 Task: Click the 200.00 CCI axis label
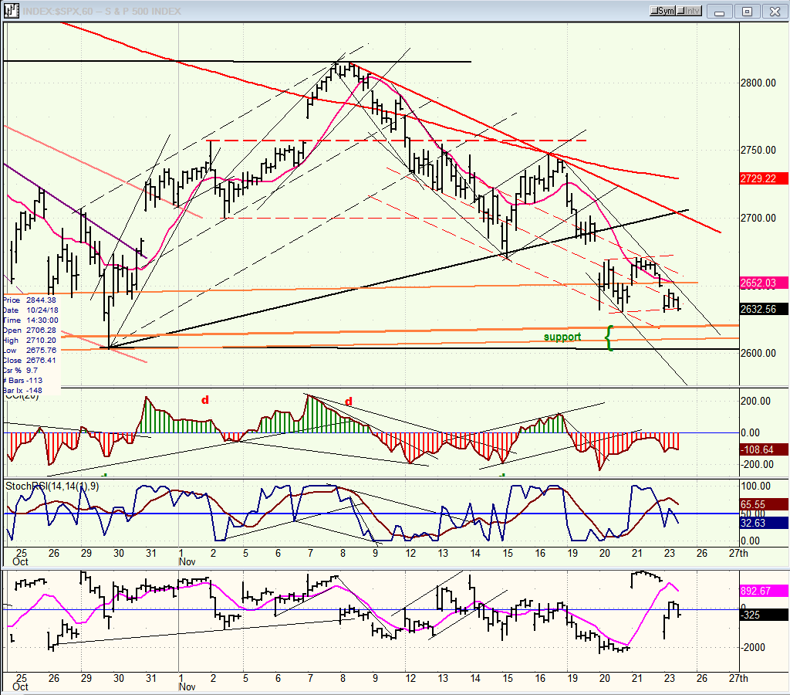point(756,402)
